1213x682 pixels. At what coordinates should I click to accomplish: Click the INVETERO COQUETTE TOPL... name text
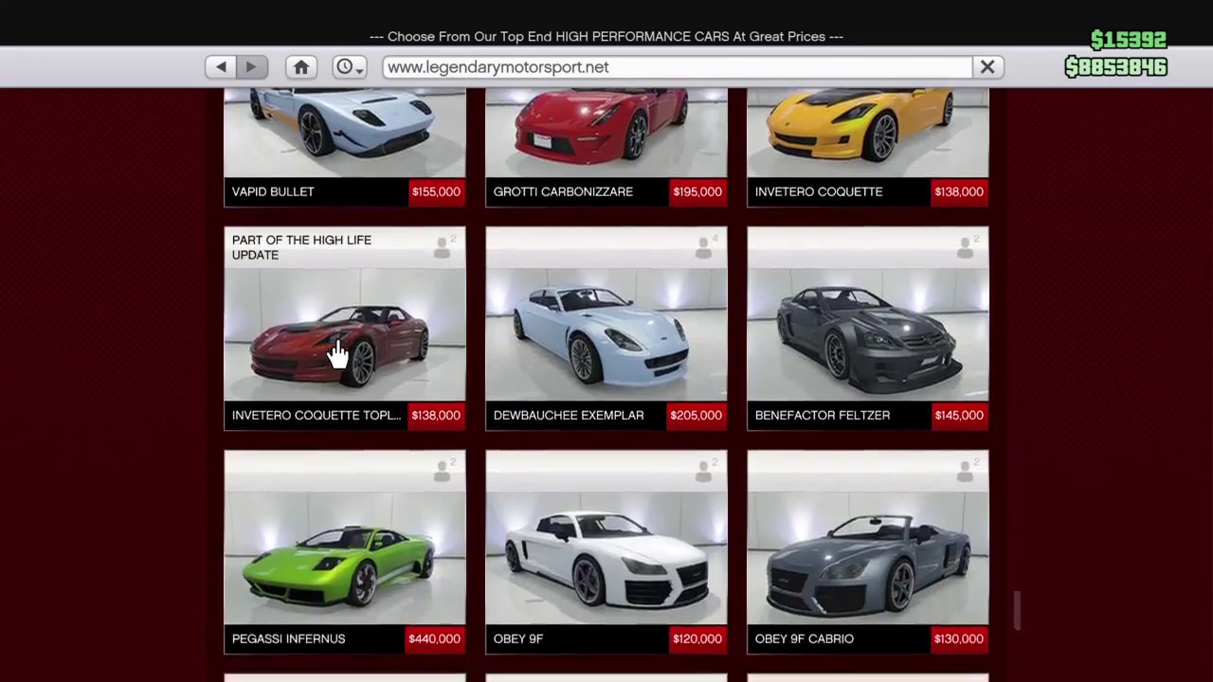[317, 415]
